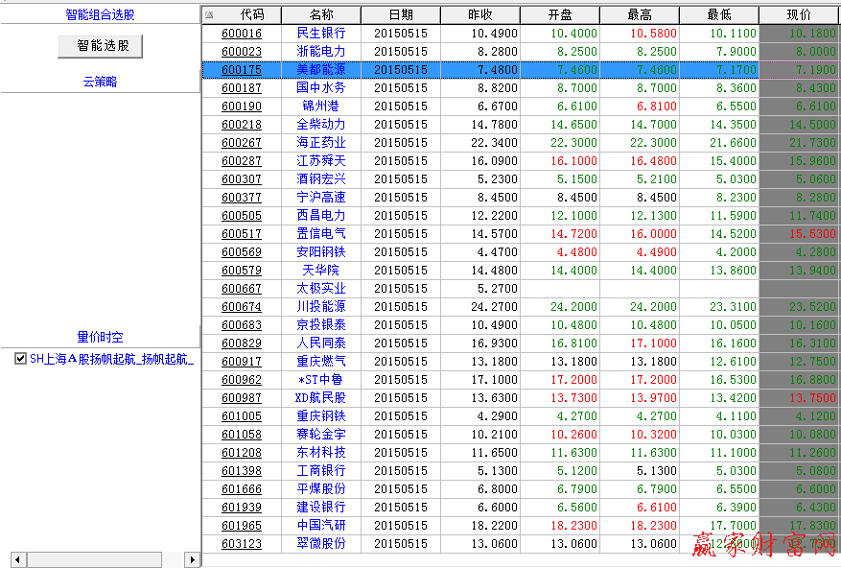Screen dimensions: 841x568
Task: Click the sort triangle icon in table corner
Action: pyautogui.click(x=210, y=14)
